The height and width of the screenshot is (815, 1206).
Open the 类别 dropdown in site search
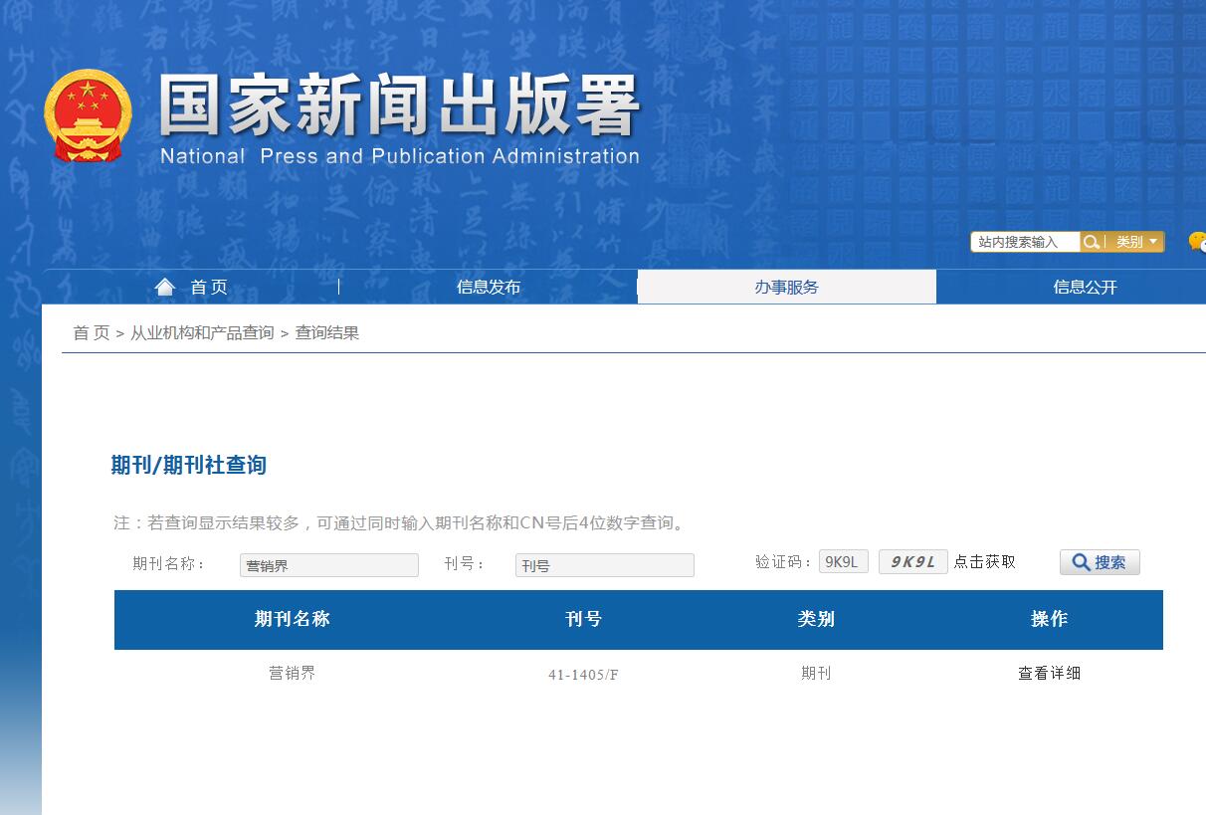pyautogui.click(x=1135, y=242)
